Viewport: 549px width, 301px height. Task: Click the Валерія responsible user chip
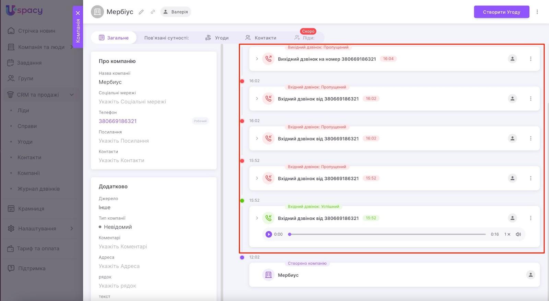click(x=176, y=12)
